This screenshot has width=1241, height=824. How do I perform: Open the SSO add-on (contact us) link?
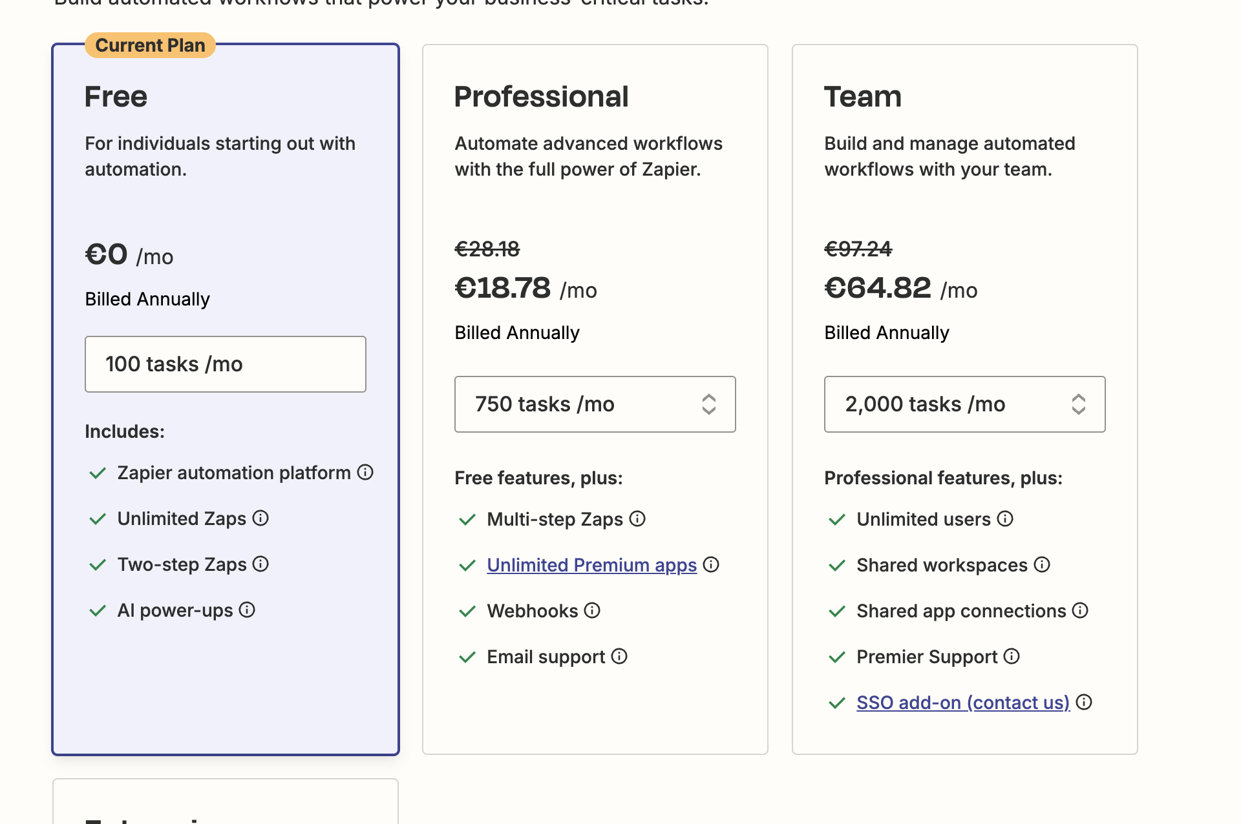pyautogui.click(x=963, y=703)
